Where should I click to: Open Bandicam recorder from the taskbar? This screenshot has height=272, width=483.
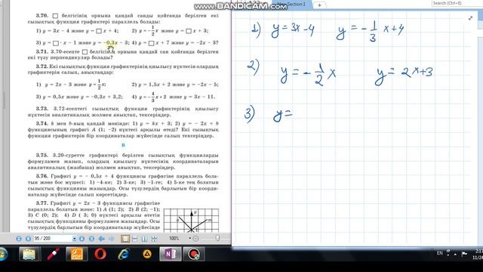click(x=194, y=254)
